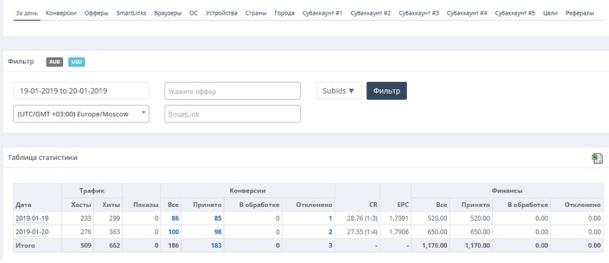Apply the dark Фильтр button
Image resolution: width=609 pixels, height=263 pixels.
pyautogui.click(x=386, y=91)
